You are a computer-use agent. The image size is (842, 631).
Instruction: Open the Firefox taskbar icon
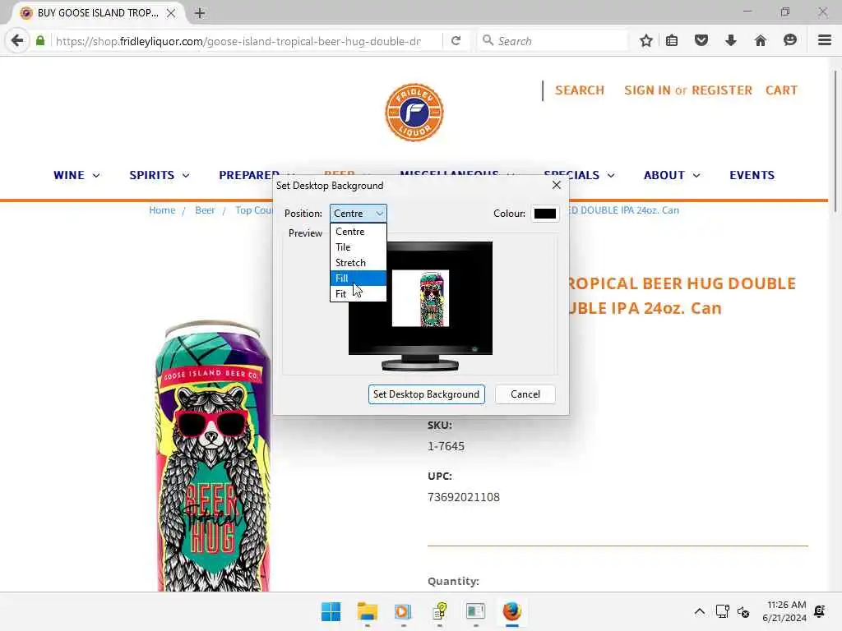(512, 611)
